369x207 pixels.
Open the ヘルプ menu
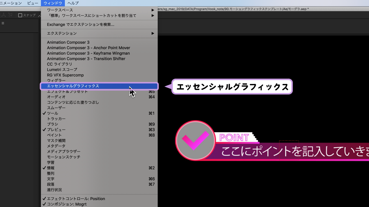tap(73, 3)
